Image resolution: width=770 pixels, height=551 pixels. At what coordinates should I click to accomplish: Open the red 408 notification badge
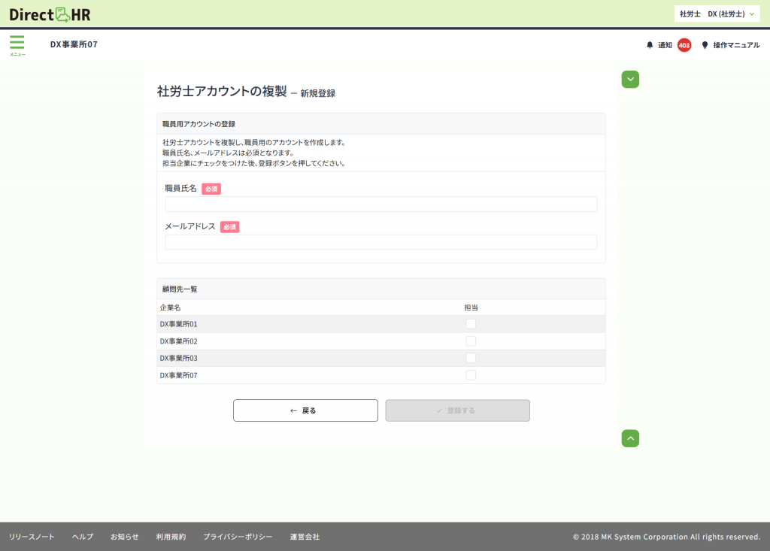[684, 45]
